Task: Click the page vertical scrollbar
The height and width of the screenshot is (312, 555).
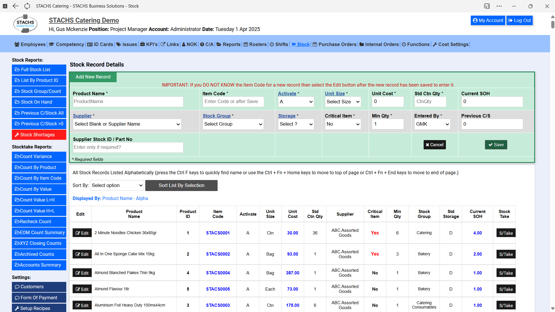Action: pyautogui.click(x=552, y=25)
